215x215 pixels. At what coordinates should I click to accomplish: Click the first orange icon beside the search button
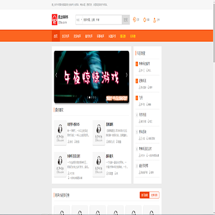[134, 20]
